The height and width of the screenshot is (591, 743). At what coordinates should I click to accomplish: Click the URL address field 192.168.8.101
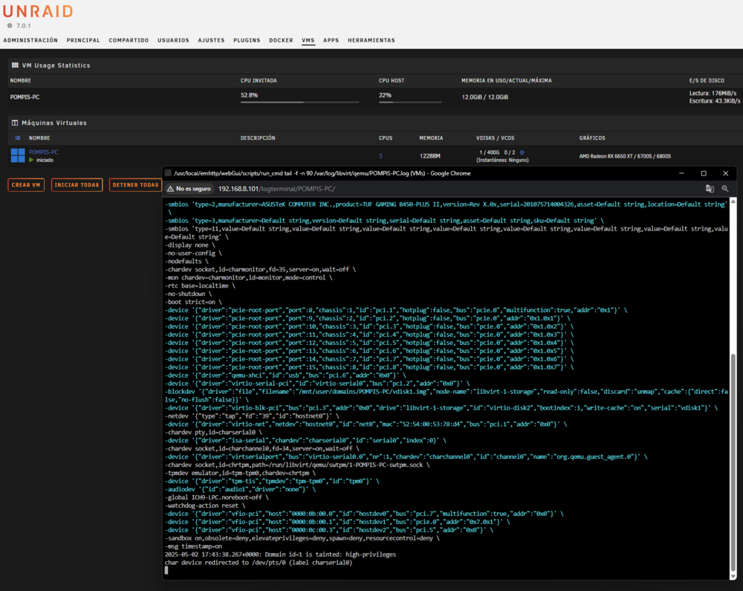coord(276,189)
